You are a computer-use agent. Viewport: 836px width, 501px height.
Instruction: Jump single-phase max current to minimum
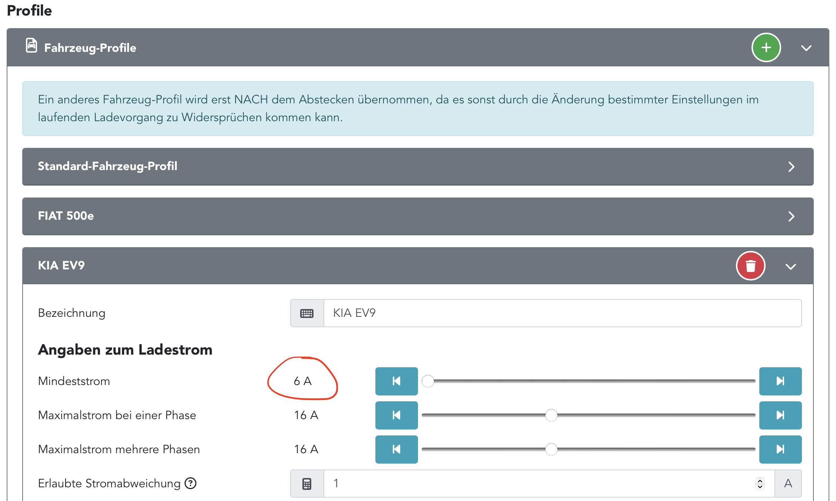pyautogui.click(x=396, y=415)
